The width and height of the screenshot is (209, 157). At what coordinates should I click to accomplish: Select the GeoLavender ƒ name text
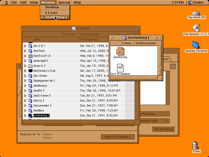pos(42,106)
